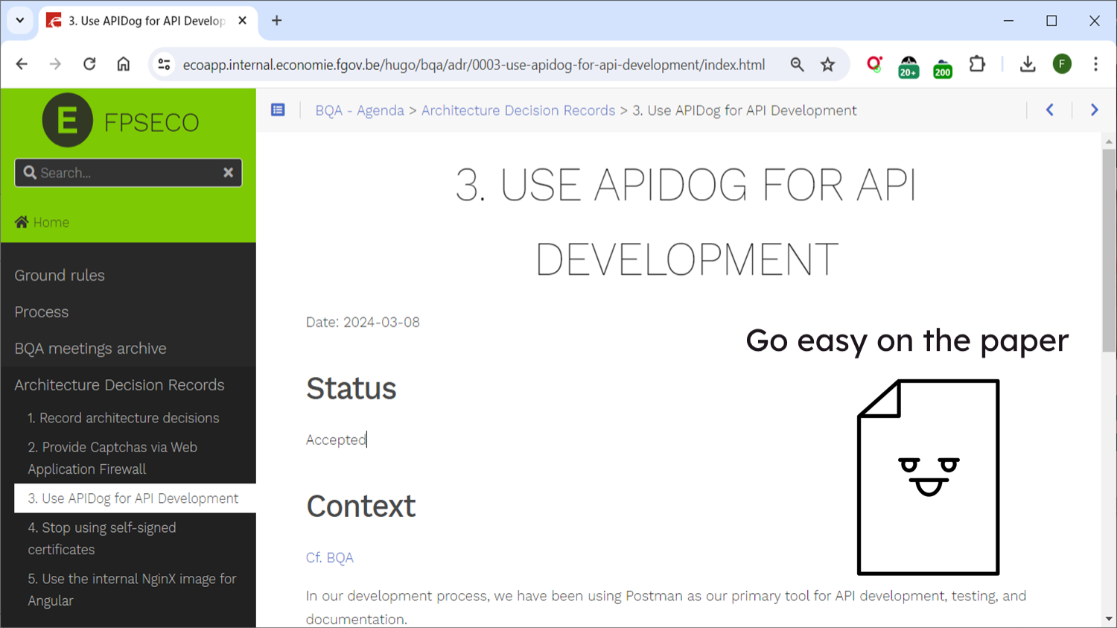Clear the sidebar search with X icon
Screen dimensions: 1117x628
(x=228, y=173)
